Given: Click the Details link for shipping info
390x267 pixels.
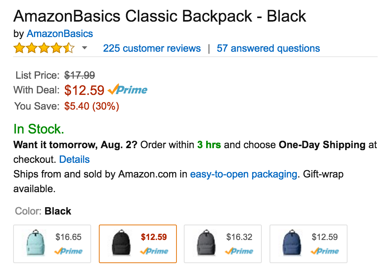Looking at the screenshot, I should 75,159.
